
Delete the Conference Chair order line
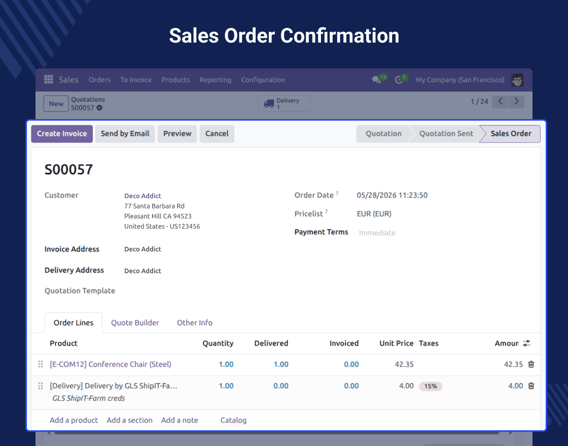tap(531, 364)
